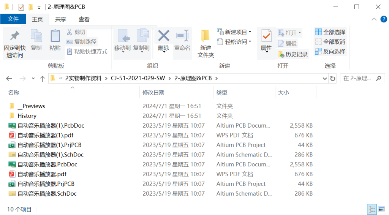
Task: Go back with the left arrow
Action: click(x=9, y=79)
